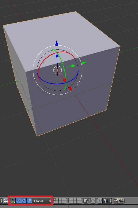
Task: Enable the scale manipulator button
Action: [29, 201]
